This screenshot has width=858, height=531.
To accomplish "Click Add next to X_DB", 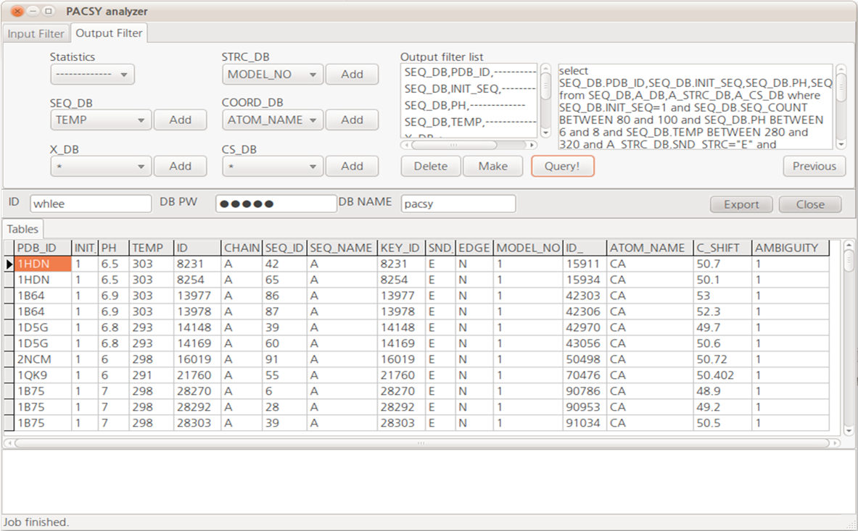I will (180, 166).
